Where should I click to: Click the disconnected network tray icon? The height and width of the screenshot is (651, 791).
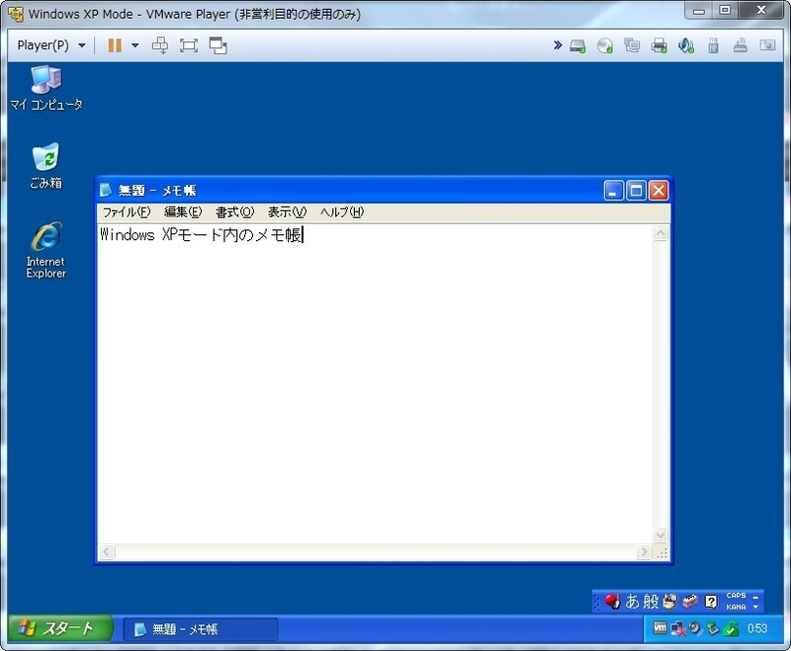pyautogui.click(x=678, y=629)
